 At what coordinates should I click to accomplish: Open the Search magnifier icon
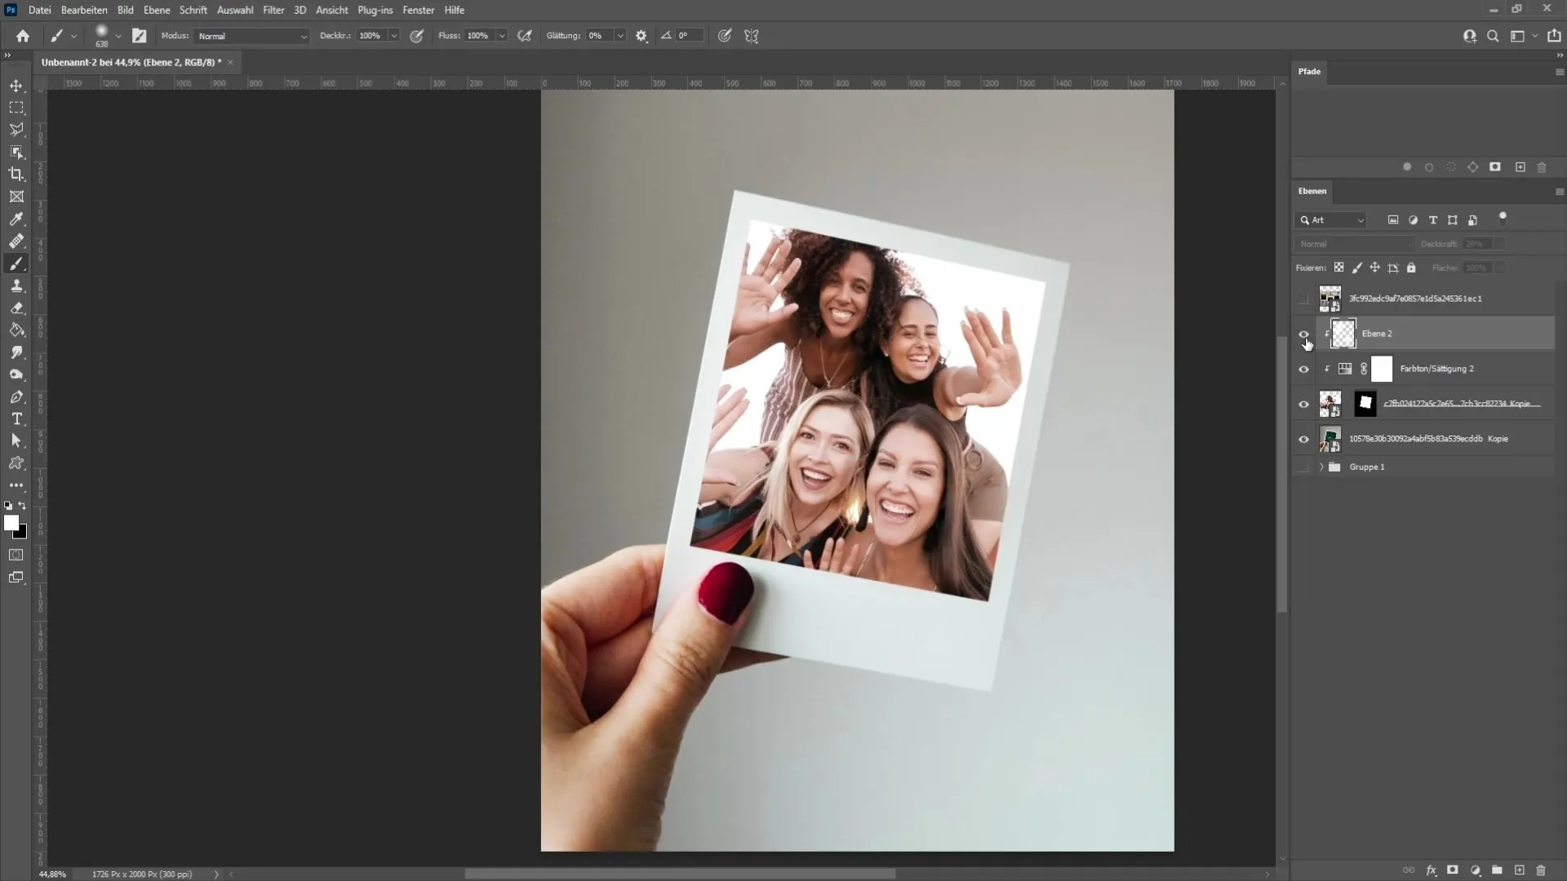(1493, 36)
